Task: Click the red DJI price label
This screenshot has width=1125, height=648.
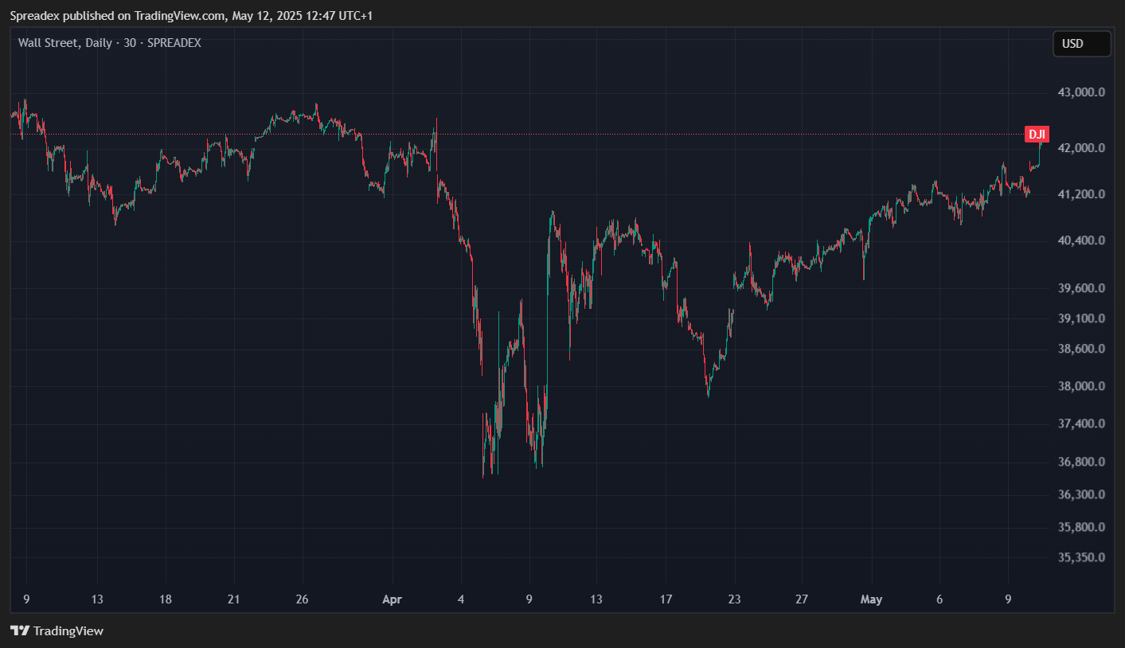Action: (x=1037, y=135)
